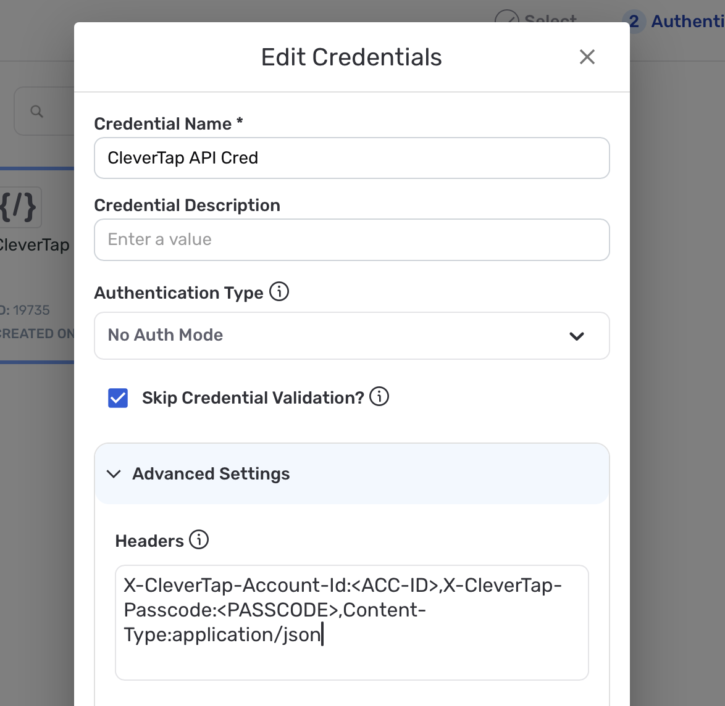
Task: Click the CleverTap label under the connector icon
Action: click(x=34, y=244)
